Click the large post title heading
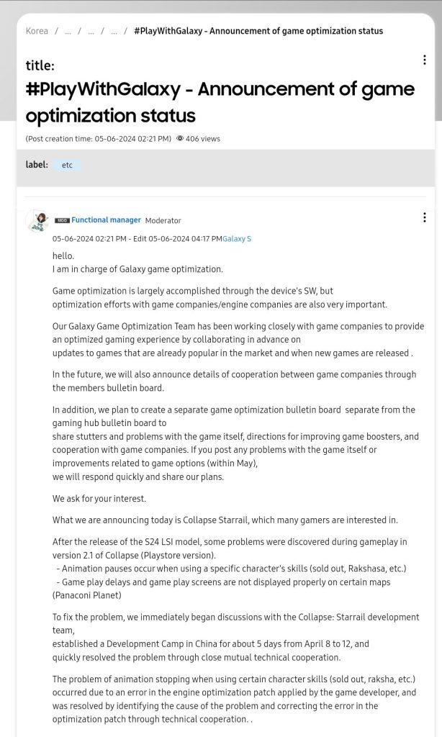This screenshot has width=442, height=737. 220,102
